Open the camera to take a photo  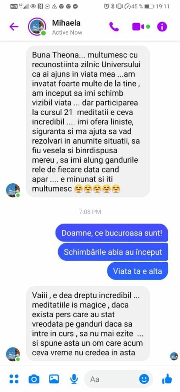tap(34, 379)
